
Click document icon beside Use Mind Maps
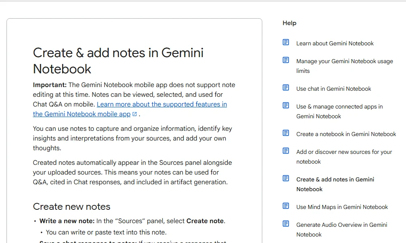point(285,206)
